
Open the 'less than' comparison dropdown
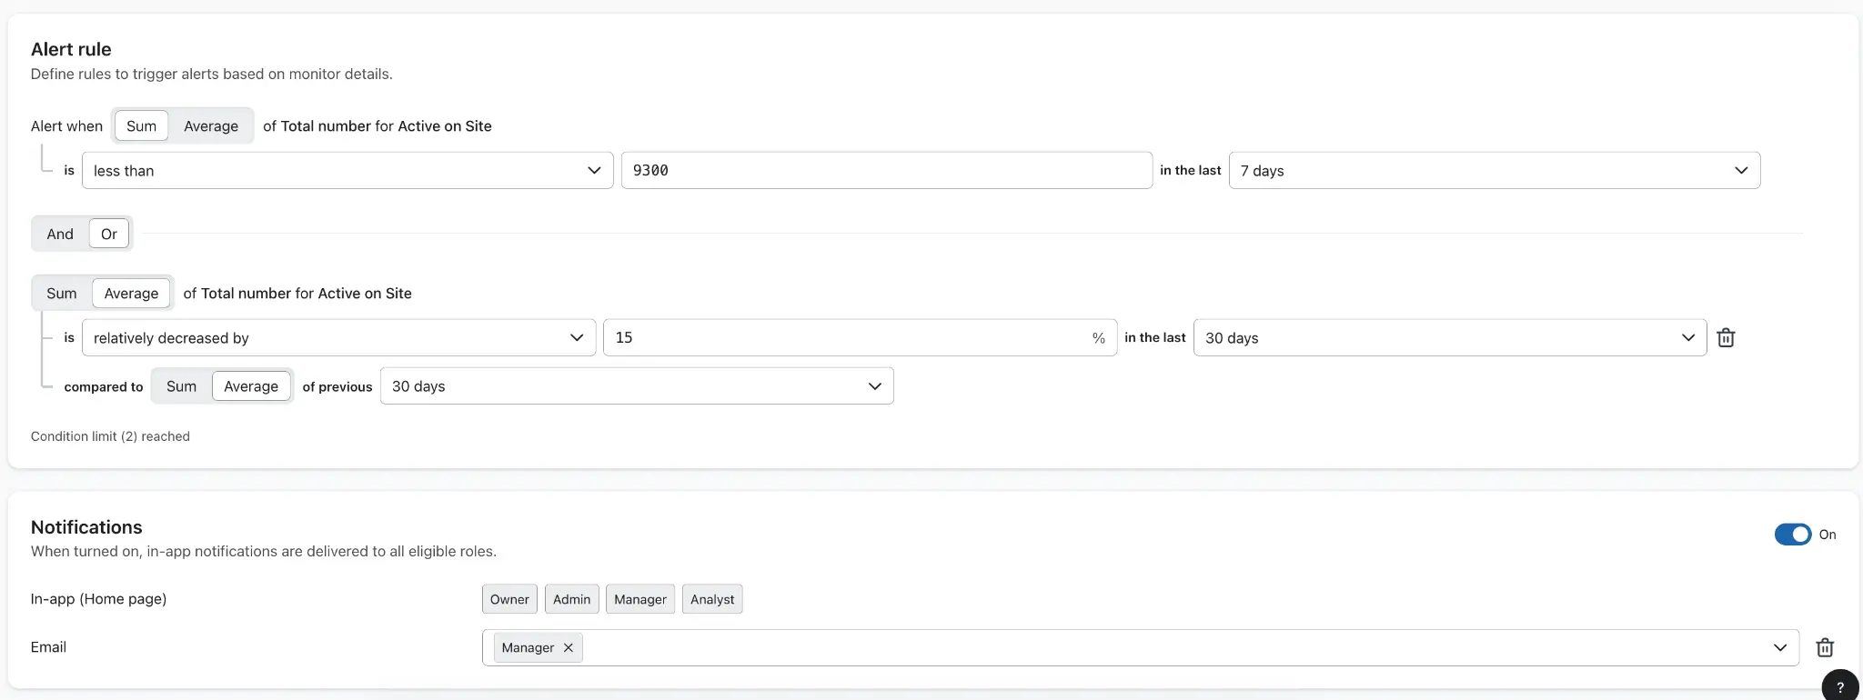(x=347, y=171)
